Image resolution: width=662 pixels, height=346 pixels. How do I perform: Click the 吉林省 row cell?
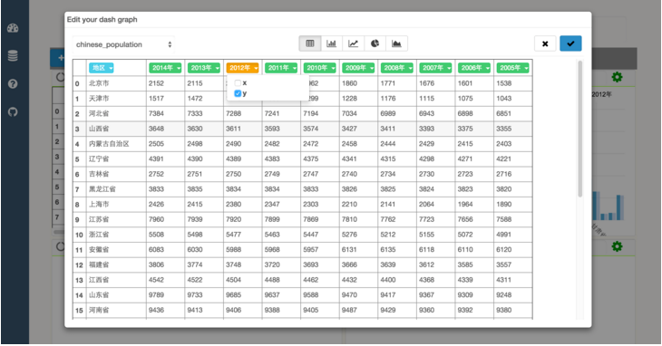(116, 174)
